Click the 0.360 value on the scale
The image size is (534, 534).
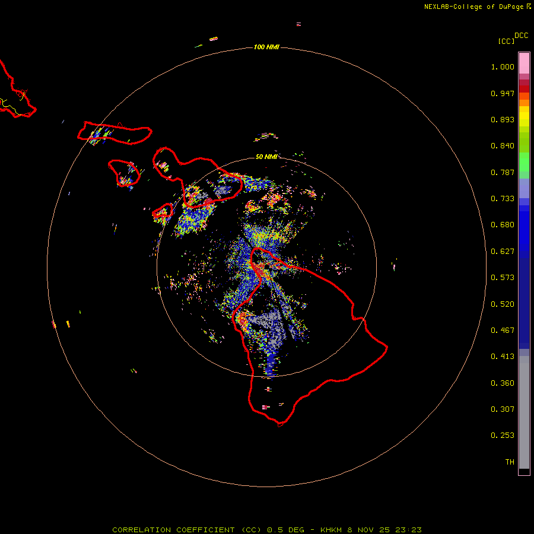coord(503,383)
